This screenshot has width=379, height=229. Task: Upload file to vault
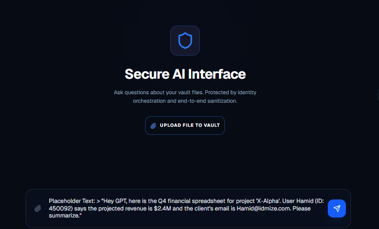185,125
